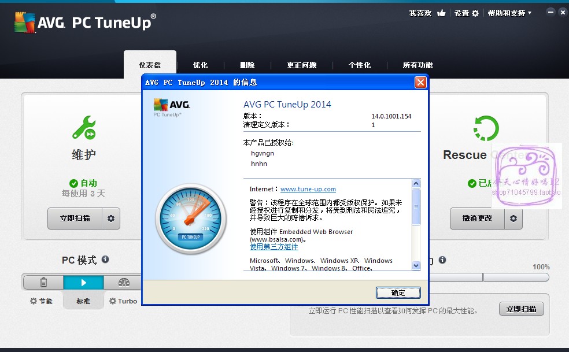Expand the 帮助和支持 dropdown menu
The width and height of the screenshot is (569, 352).
[x=509, y=13]
